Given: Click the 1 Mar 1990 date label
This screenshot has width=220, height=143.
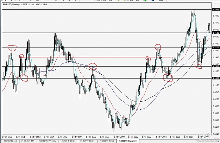Looking at the screenshot, I should coord(7,137).
